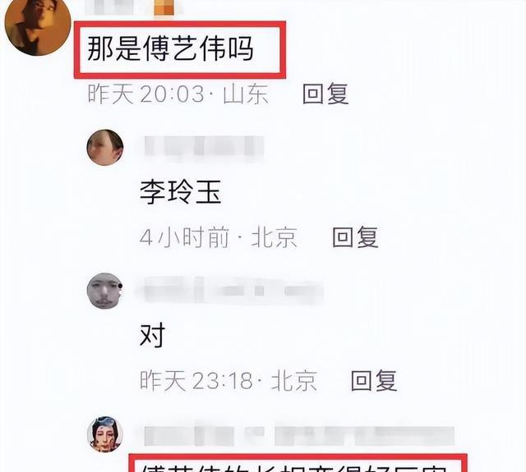Tap the comment text 李玲玉
The image size is (526, 472).
tap(181, 192)
